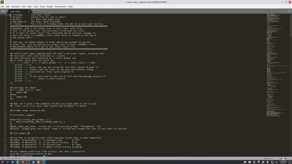Screen dimensions: 292x164
Task: Open the Edit menu
Action: [x=7, y=6]
